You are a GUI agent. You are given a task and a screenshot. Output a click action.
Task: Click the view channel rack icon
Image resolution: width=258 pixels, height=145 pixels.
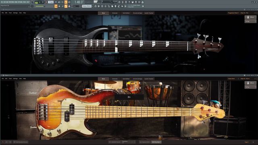[102, 6]
